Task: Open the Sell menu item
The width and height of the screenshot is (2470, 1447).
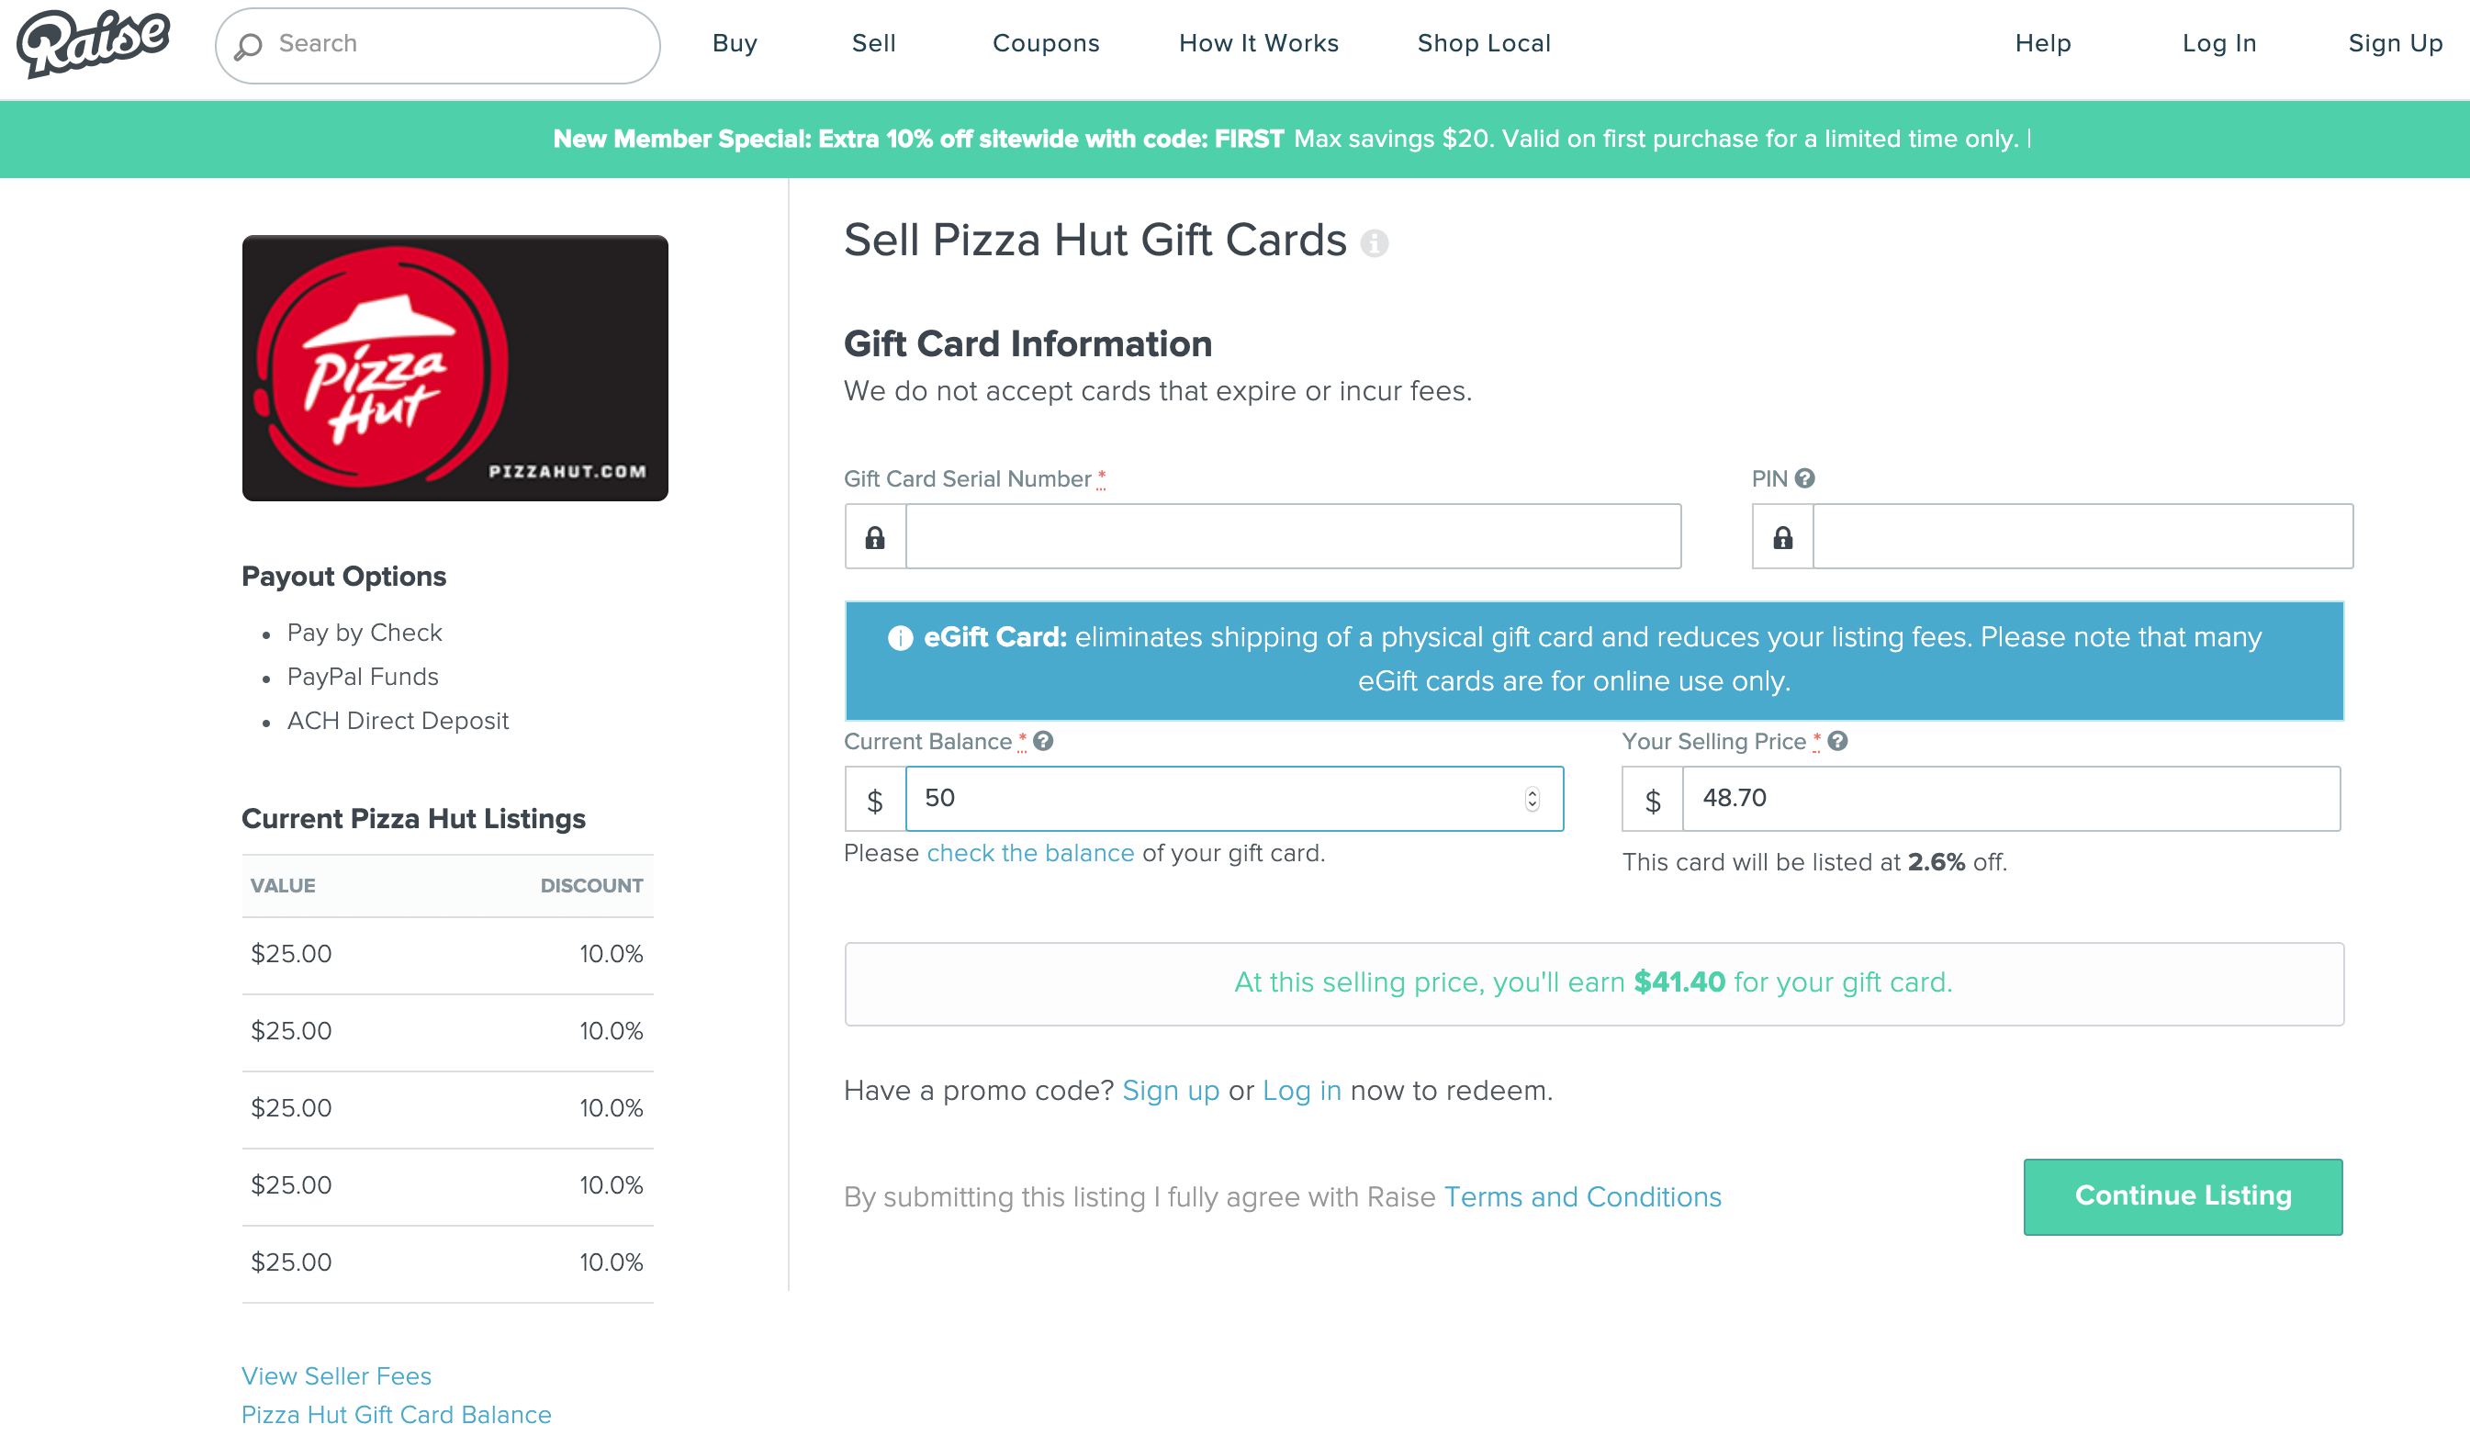Action: point(873,43)
